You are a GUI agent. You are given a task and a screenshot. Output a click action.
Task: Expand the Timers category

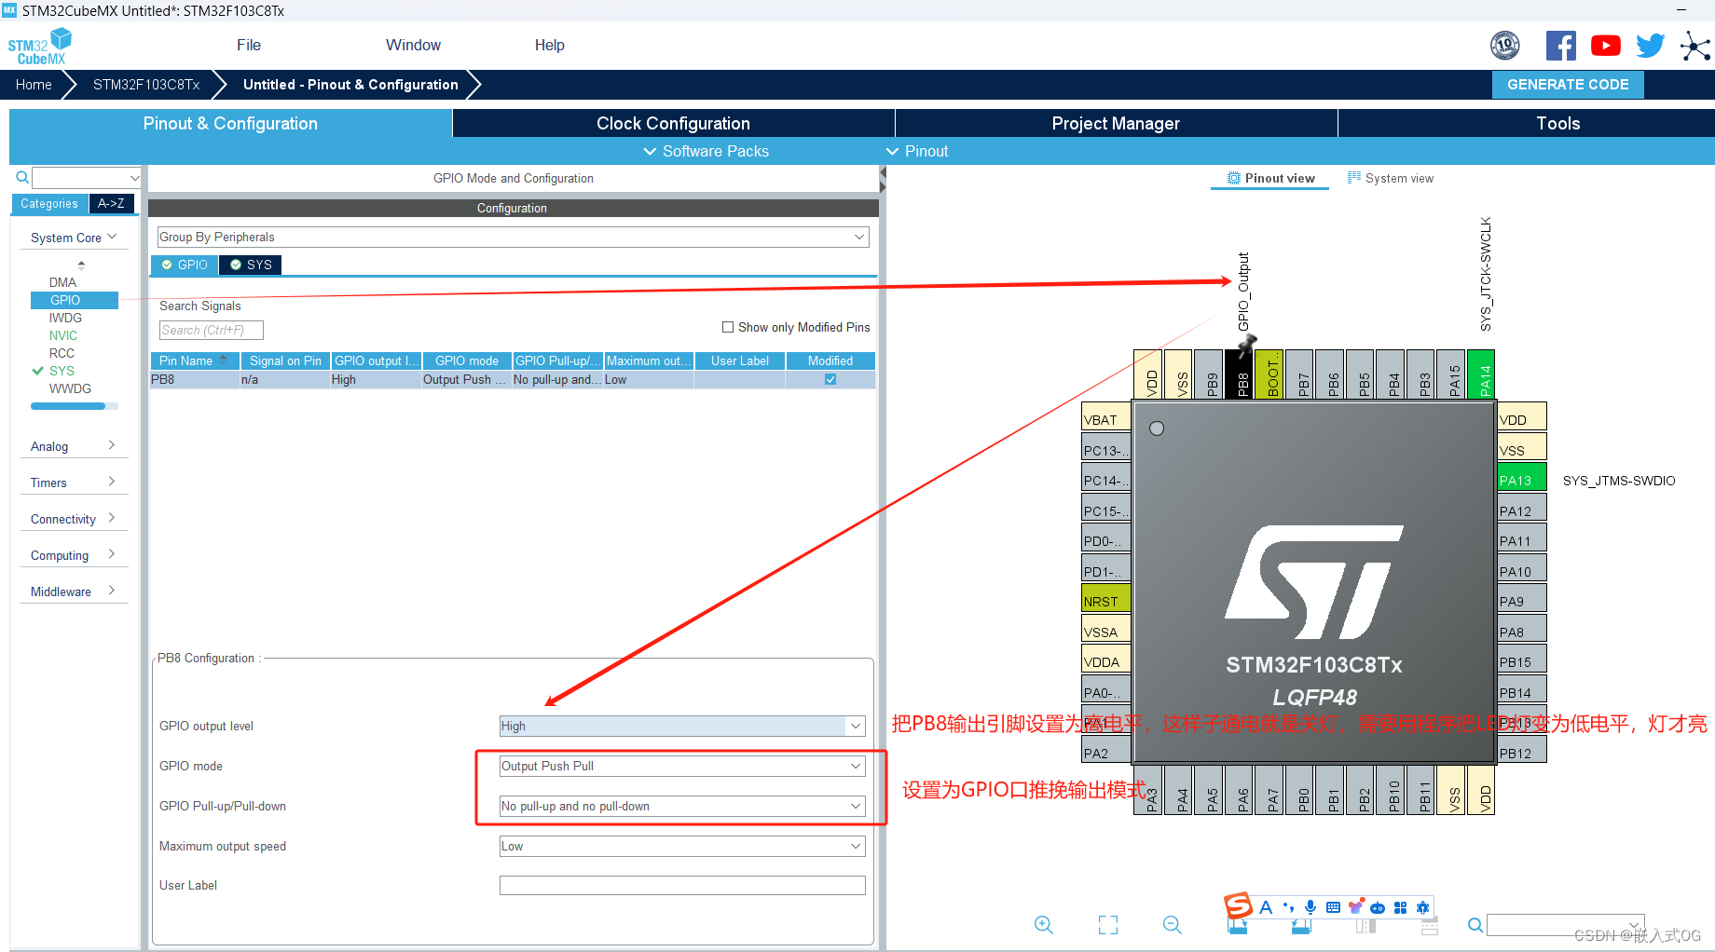point(74,483)
